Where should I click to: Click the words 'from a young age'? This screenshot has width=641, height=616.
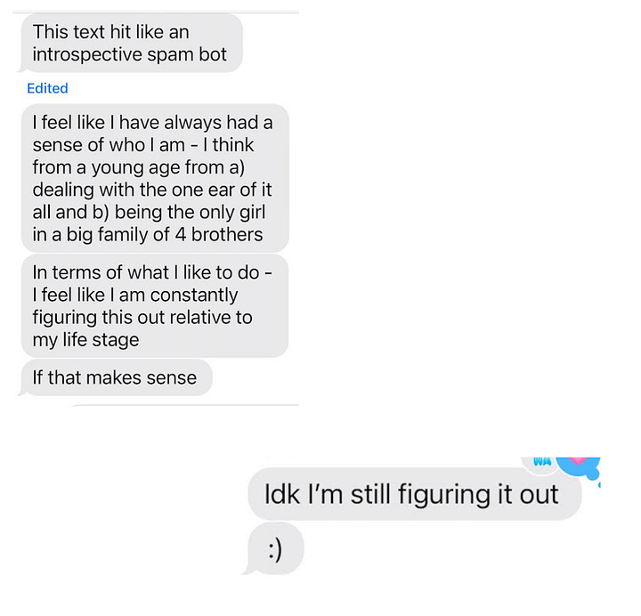(x=107, y=167)
